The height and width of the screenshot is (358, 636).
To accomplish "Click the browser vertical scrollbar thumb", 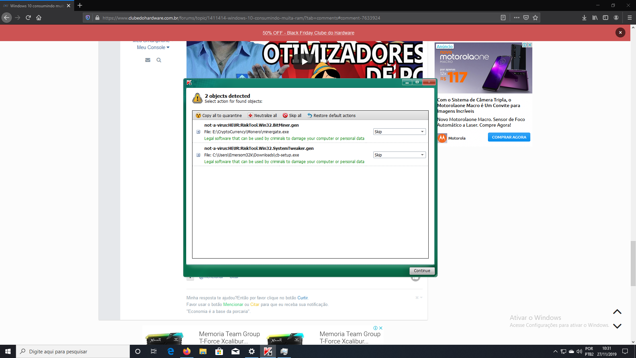I will pos(633,264).
